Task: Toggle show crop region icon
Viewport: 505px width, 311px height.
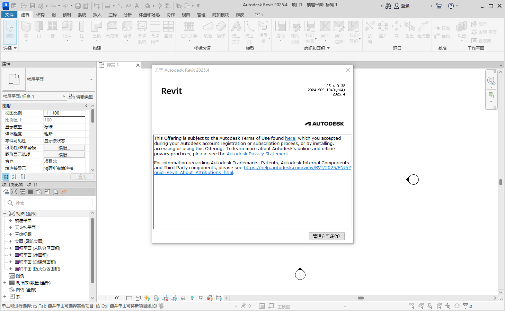Action: 174,298
